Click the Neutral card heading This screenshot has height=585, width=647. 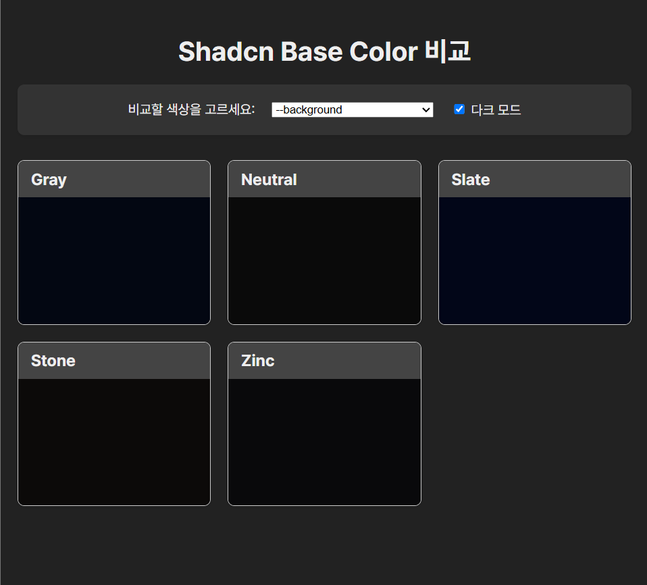[269, 180]
